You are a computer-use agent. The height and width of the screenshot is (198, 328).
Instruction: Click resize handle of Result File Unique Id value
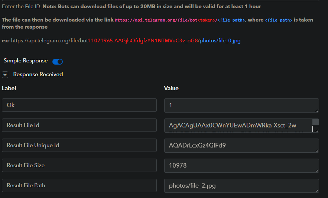[x=317, y=150]
